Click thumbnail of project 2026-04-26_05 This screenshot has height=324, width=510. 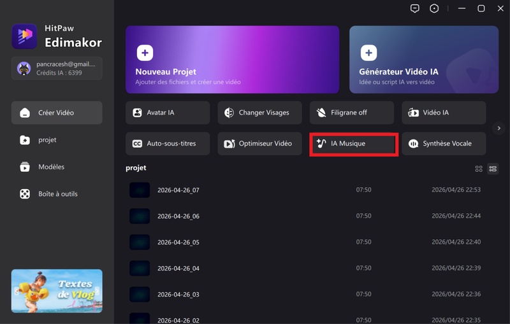140,242
